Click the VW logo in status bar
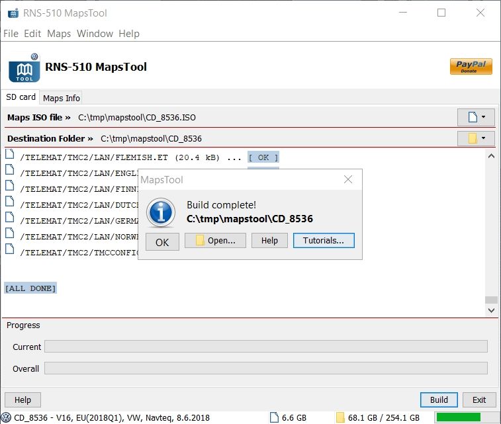Image resolution: width=501 pixels, height=424 pixels. click(x=7, y=417)
